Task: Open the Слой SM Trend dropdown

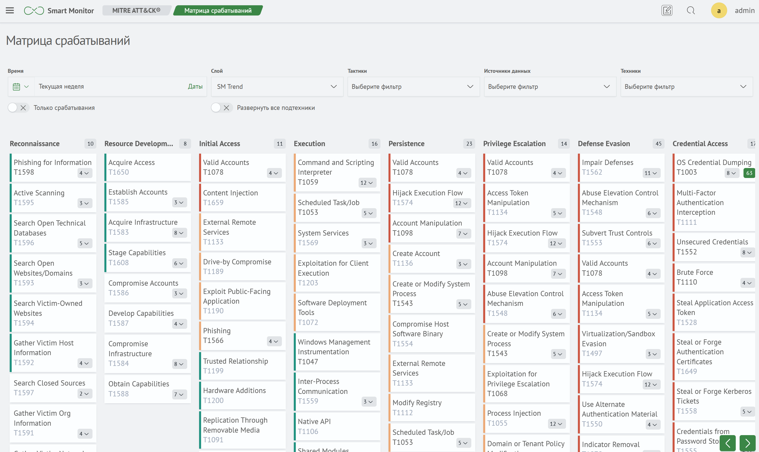Action: (277, 87)
